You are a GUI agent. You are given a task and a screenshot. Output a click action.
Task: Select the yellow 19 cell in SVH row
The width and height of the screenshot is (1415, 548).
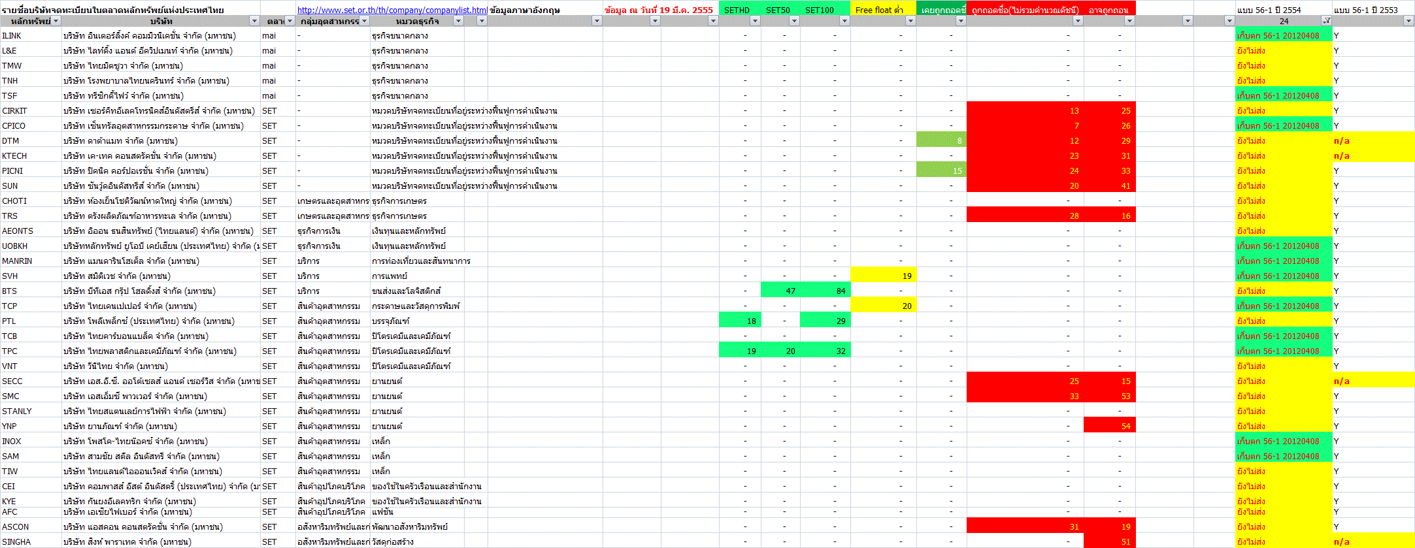883,276
